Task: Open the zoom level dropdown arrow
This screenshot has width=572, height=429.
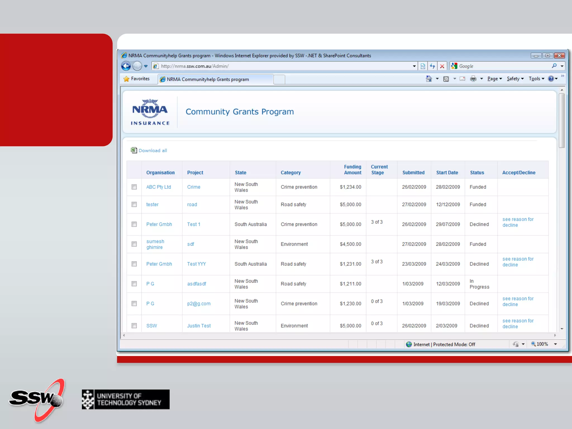Action: click(556, 344)
